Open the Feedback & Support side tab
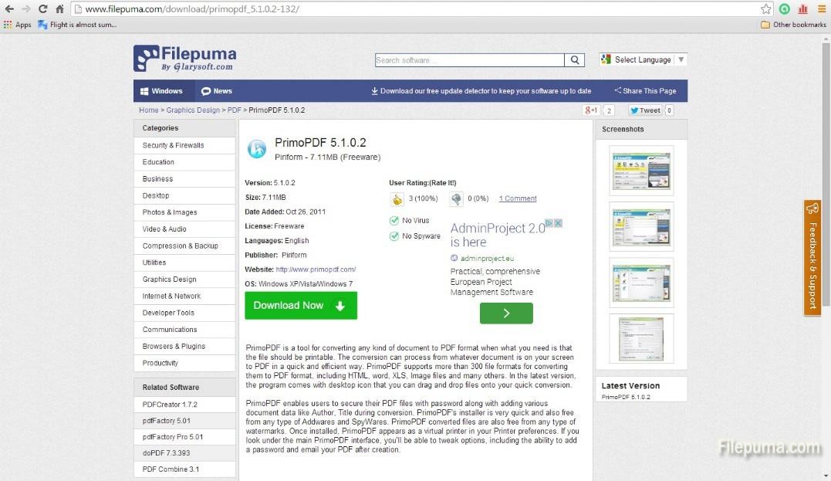This screenshot has width=831, height=481. pyautogui.click(x=812, y=257)
